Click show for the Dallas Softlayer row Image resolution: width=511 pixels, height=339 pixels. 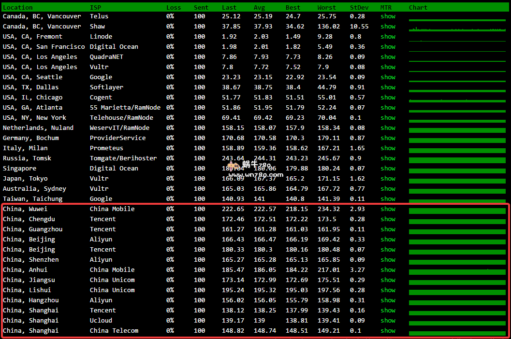coord(388,87)
